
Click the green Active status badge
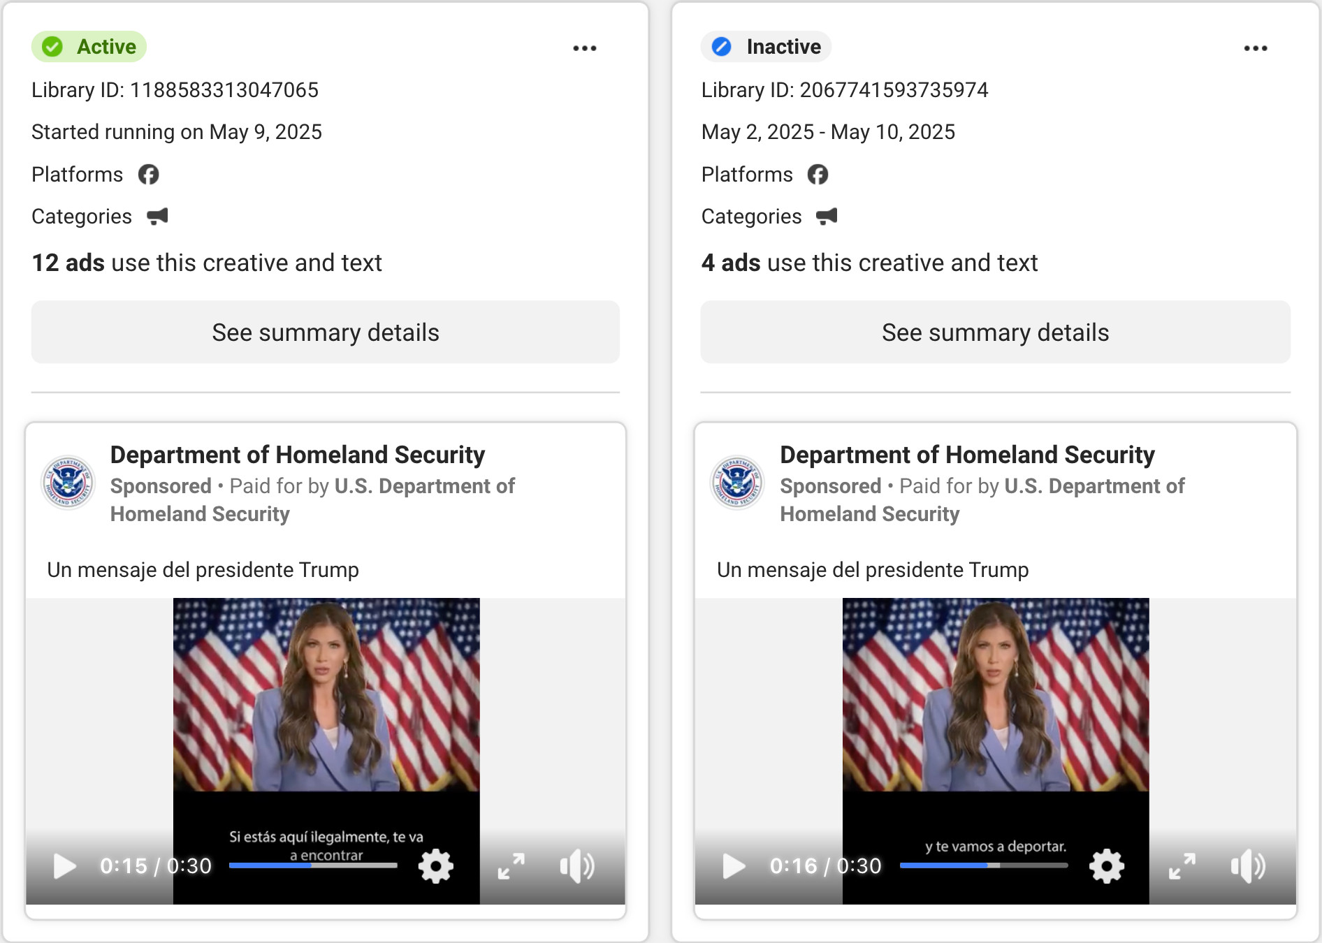point(89,47)
